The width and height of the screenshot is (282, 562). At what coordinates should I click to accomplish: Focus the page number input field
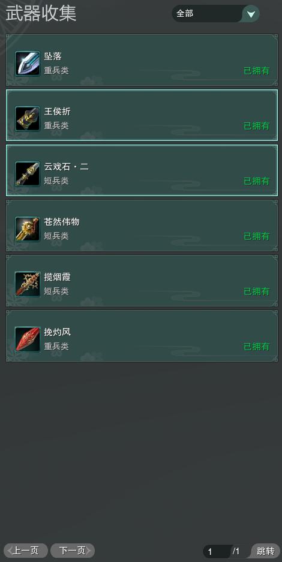tap(218, 551)
